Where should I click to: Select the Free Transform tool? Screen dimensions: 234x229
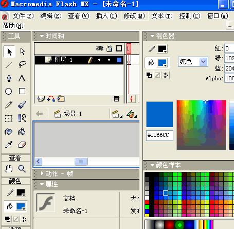tap(9, 118)
